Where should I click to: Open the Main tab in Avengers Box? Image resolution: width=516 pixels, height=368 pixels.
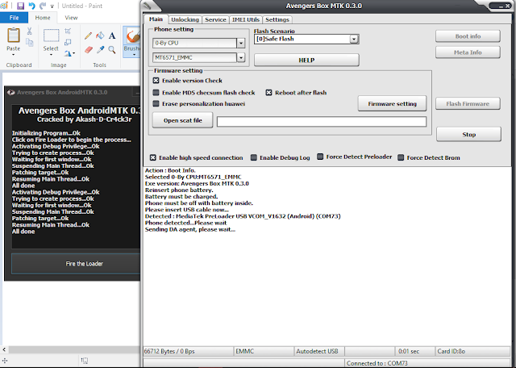click(x=156, y=19)
